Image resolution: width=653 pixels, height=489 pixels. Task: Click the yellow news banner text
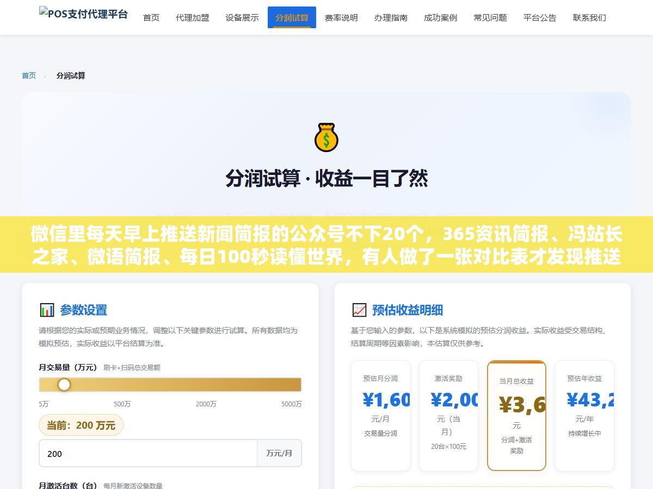(326, 245)
